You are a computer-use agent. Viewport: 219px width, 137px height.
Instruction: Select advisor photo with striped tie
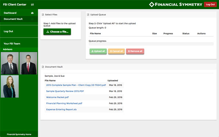(x=10, y=63)
